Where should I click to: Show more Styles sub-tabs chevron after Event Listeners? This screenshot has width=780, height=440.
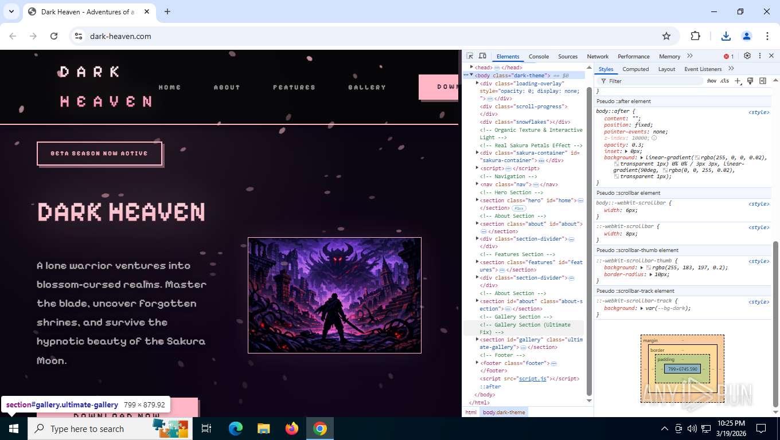pyautogui.click(x=731, y=69)
